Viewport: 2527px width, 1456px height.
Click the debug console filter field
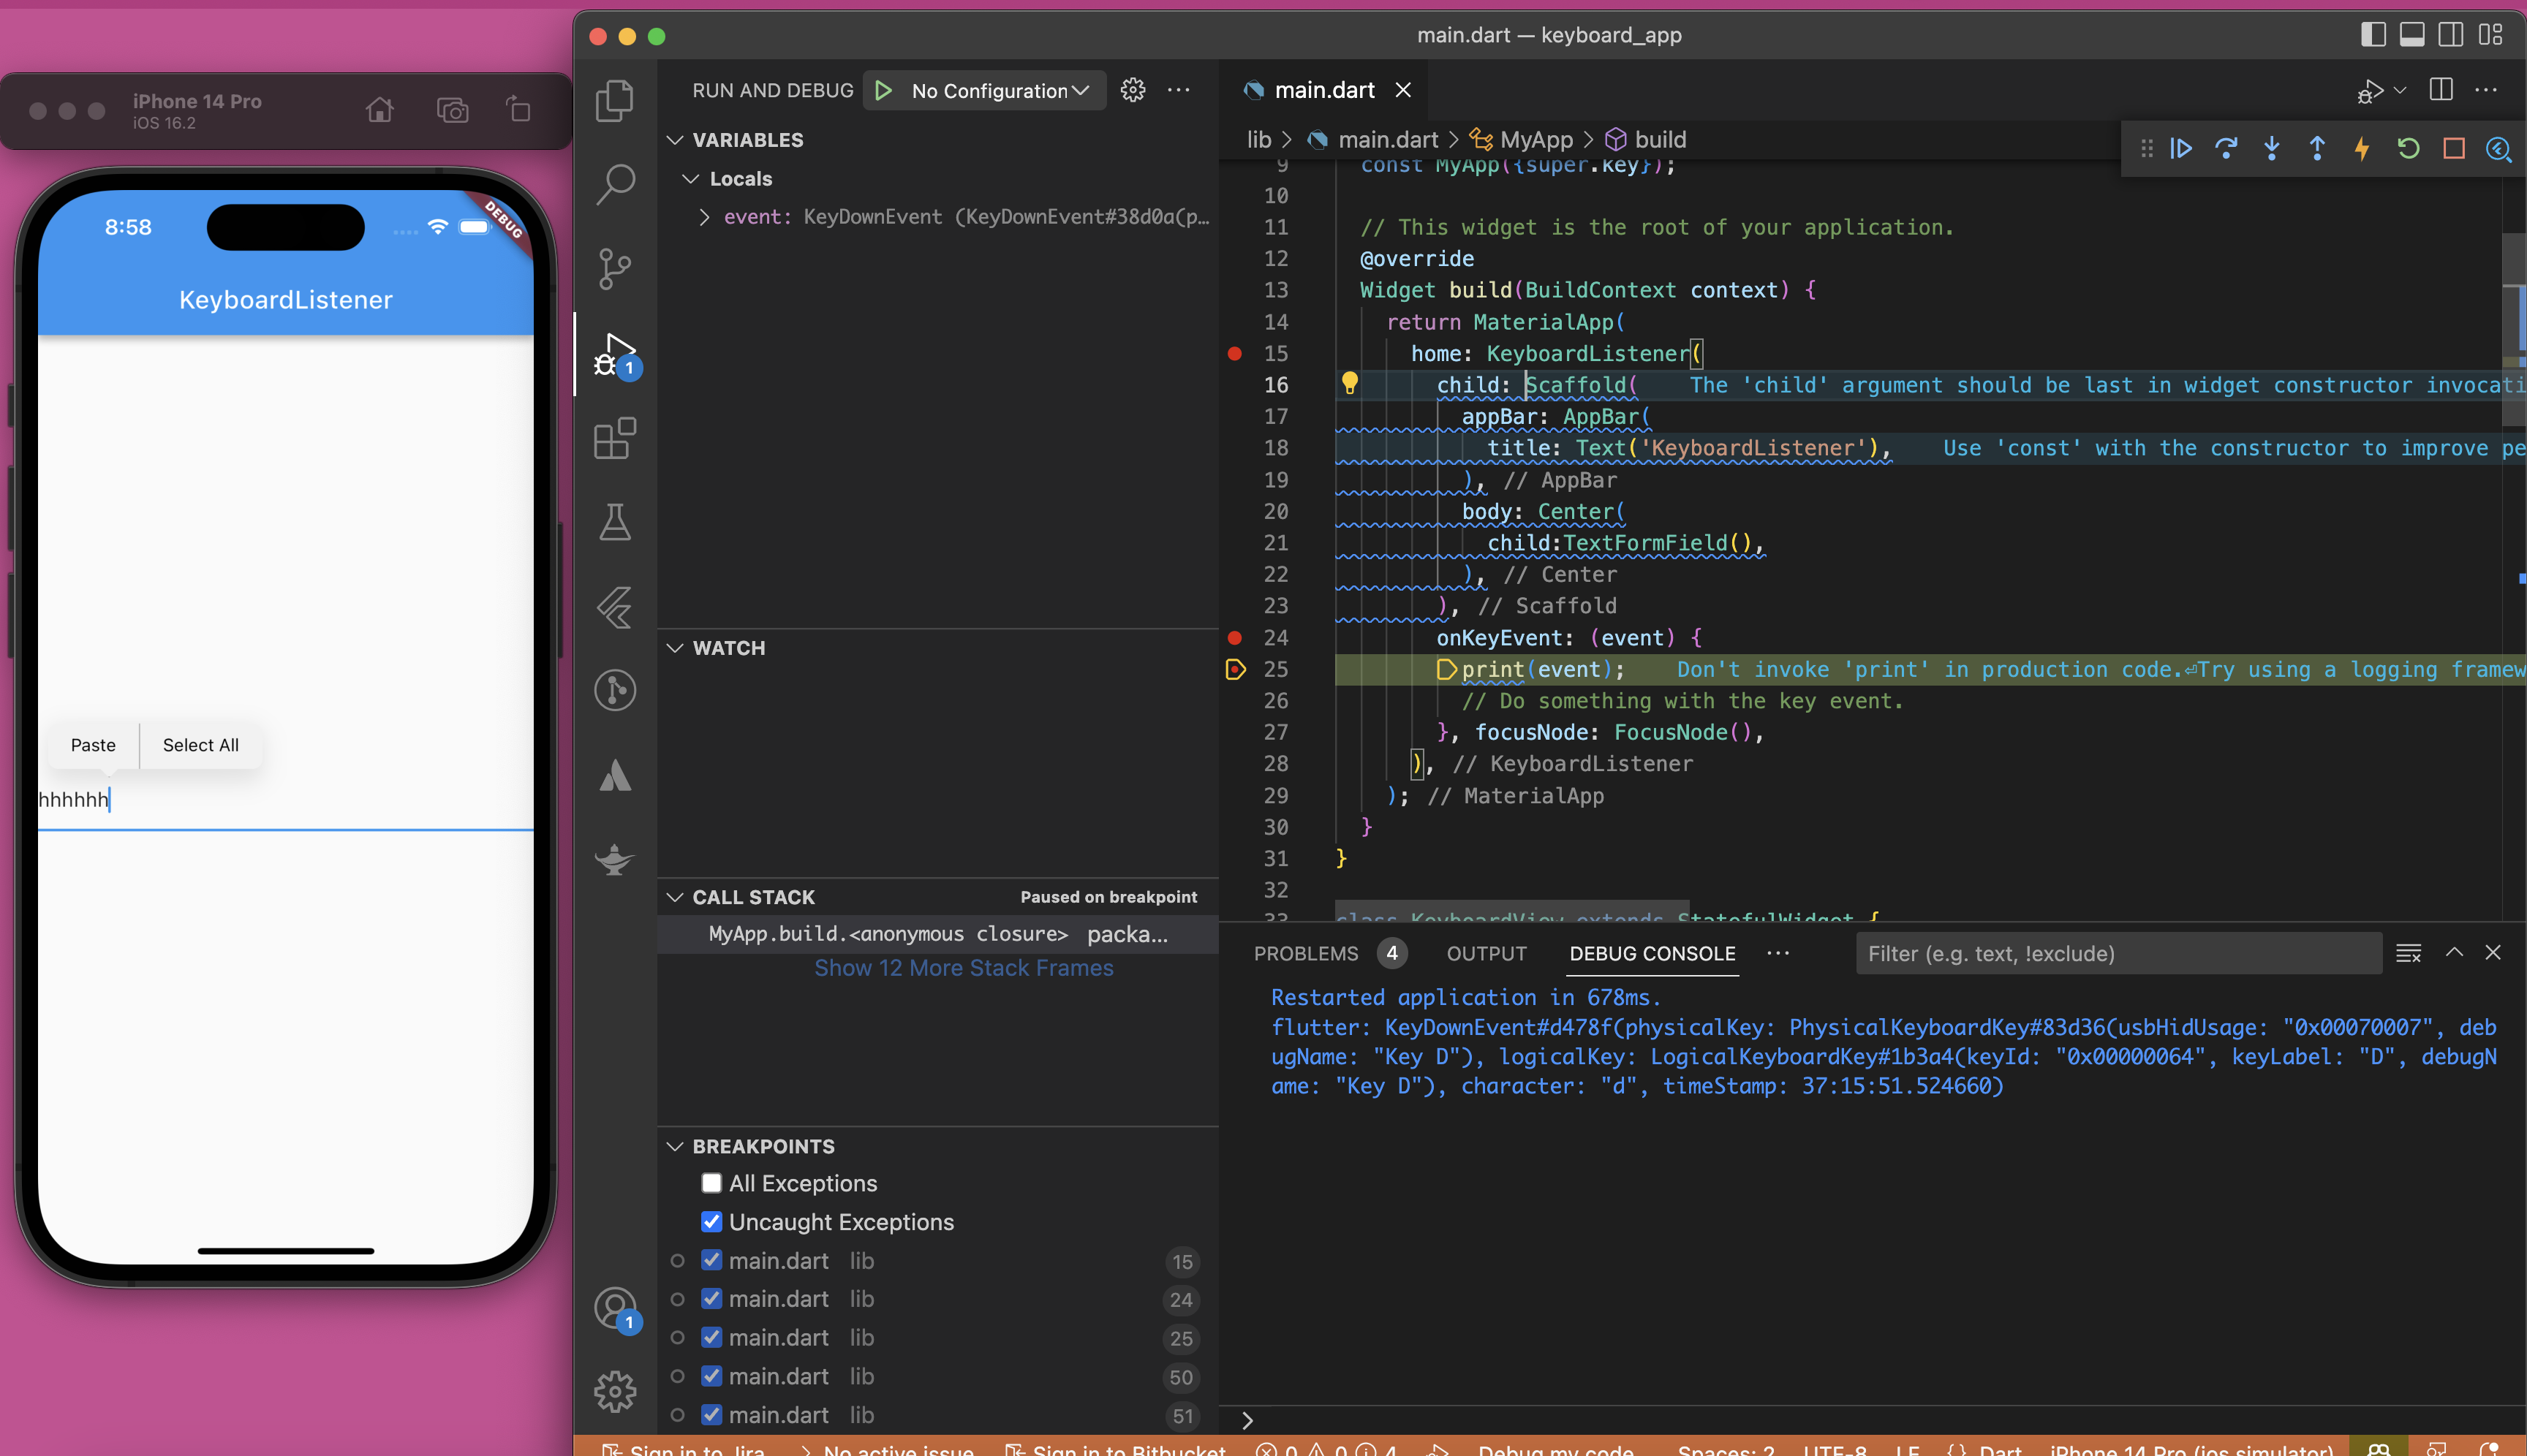(x=2116, y=954)
